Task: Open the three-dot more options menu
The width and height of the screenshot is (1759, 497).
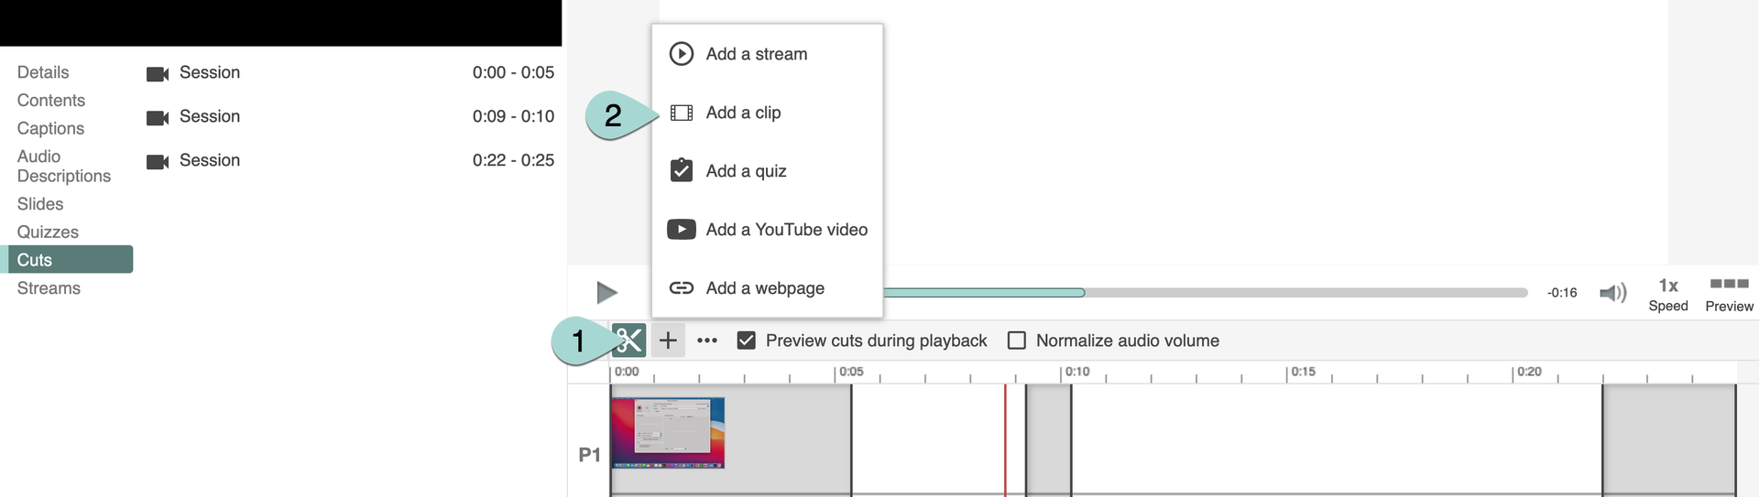Action: tap(706, 340)
